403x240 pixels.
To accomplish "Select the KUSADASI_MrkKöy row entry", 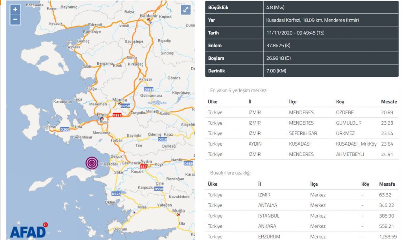I will [356, 144].
